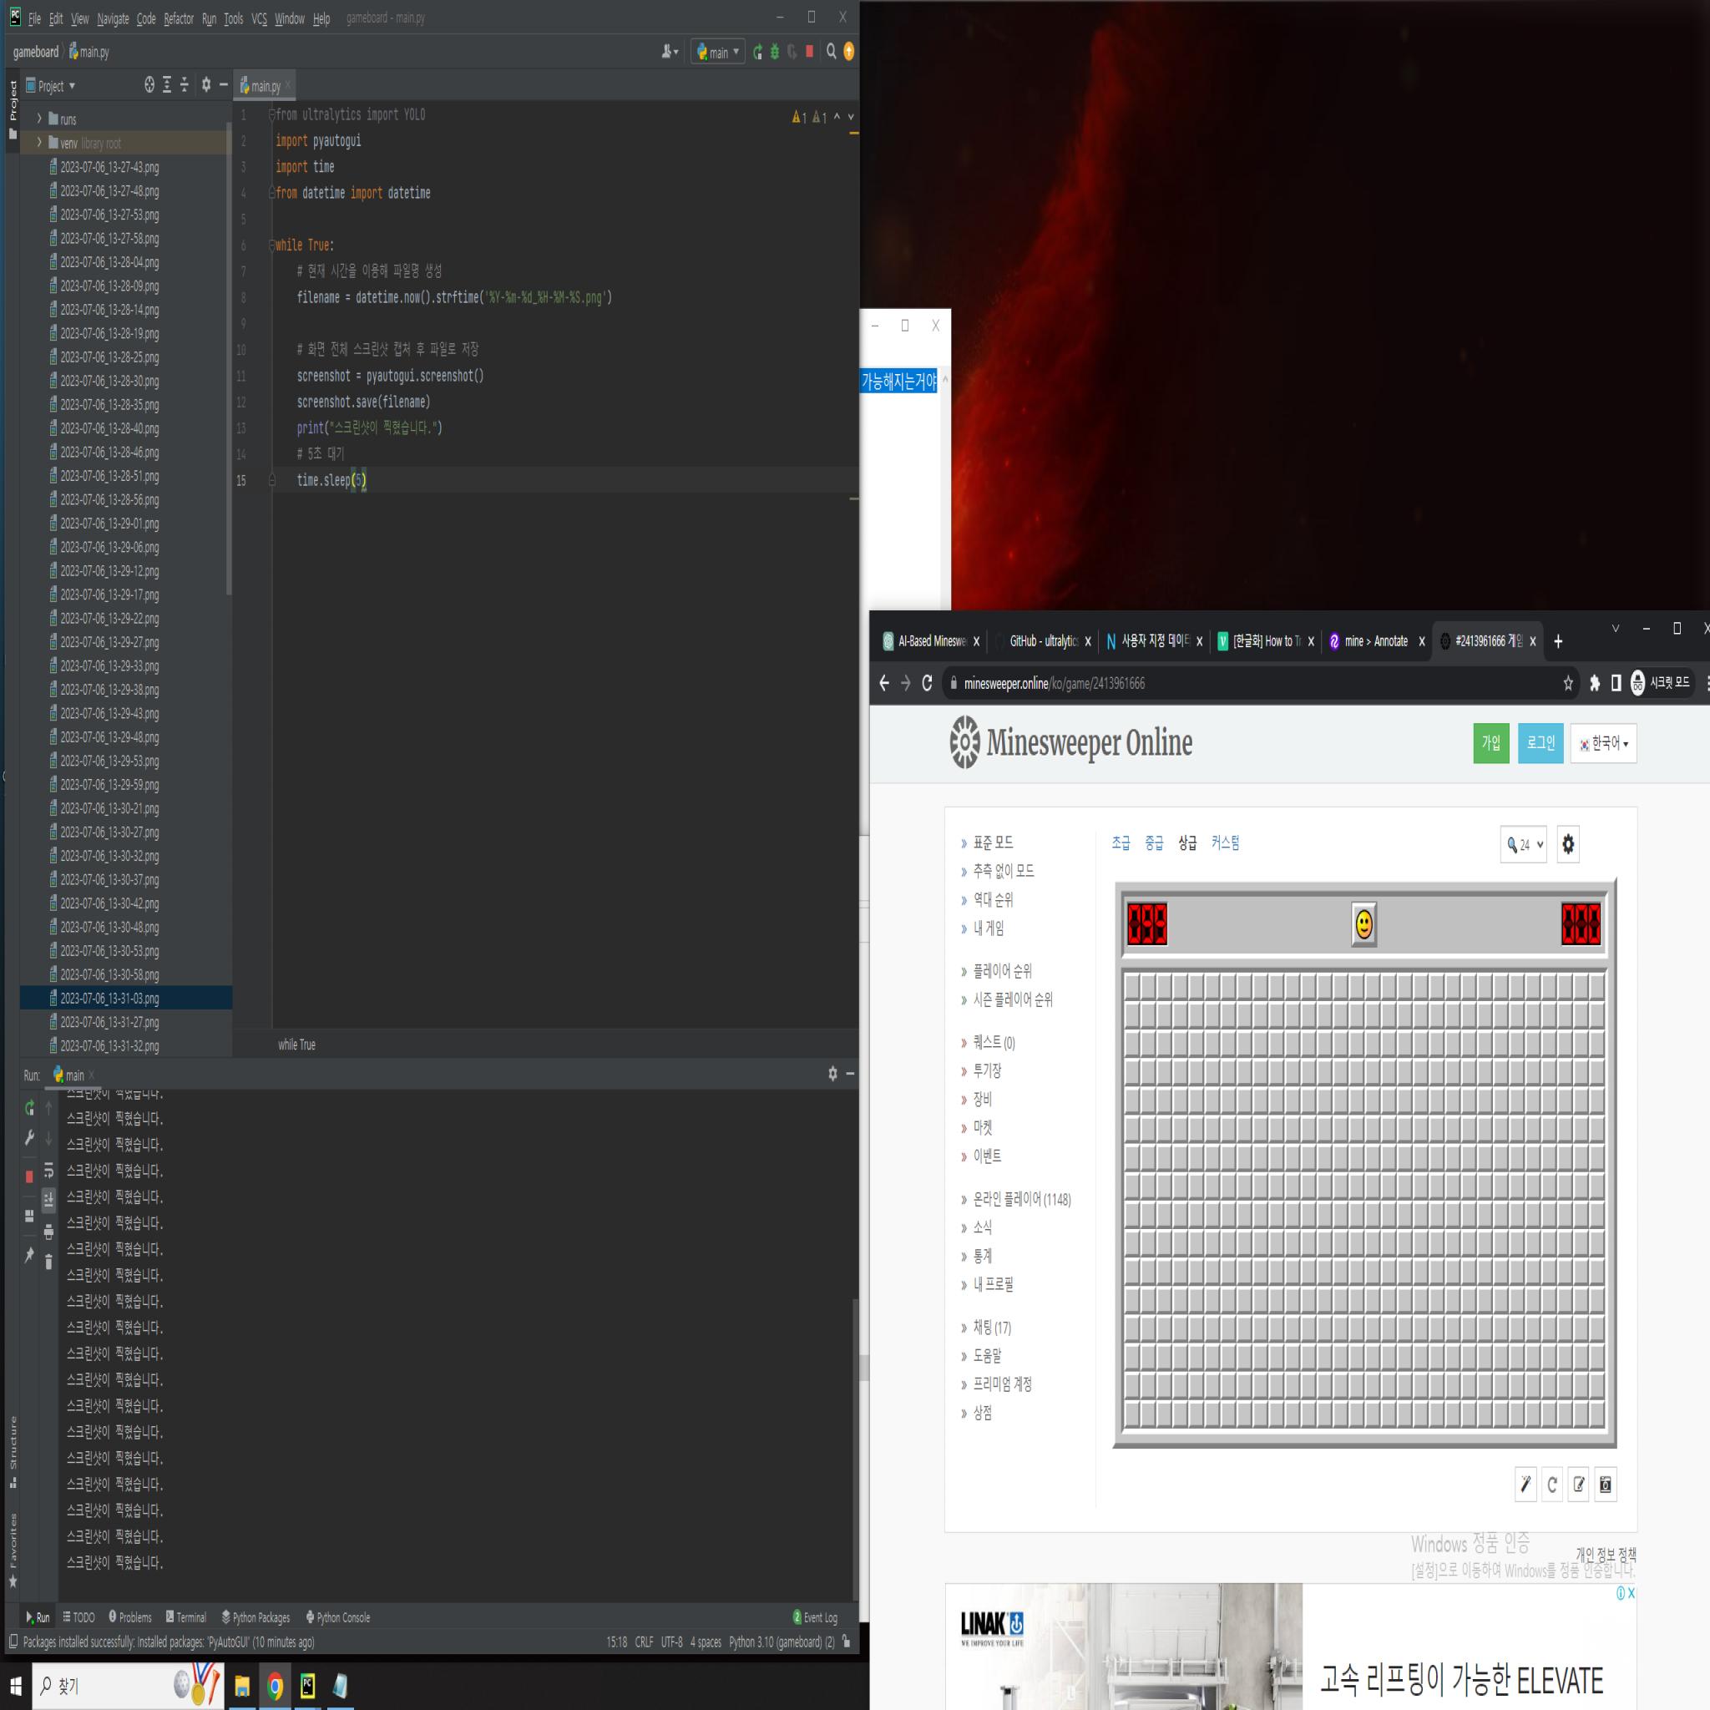Switch to GitHub - ultralytics Chrome tab
Viewport: 1710px width, 1710px height.
(x=1043, y=642)
